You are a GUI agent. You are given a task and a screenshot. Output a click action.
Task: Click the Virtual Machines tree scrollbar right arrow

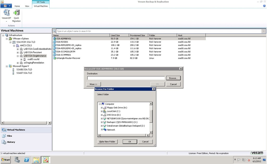point(50,123)
